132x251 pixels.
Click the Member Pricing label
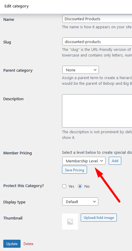[18, 153]
